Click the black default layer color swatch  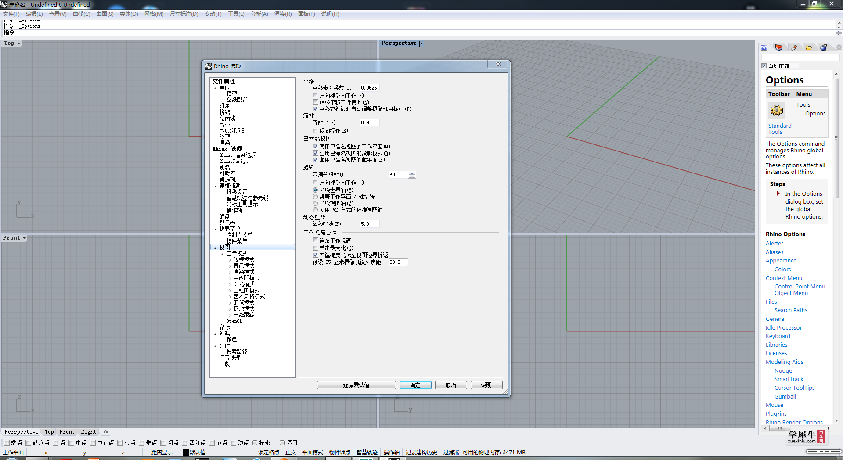(185, 453)
